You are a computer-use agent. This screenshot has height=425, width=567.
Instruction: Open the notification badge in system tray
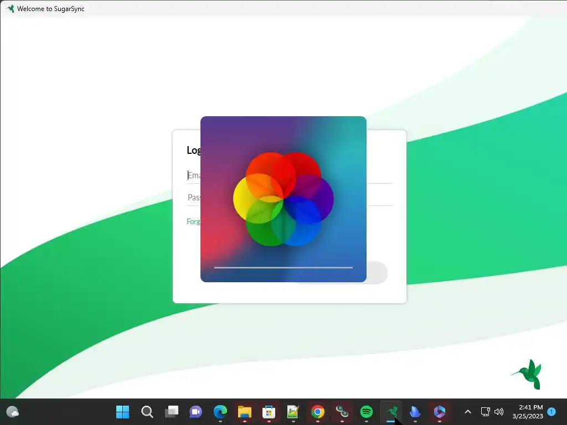(551, 412)
